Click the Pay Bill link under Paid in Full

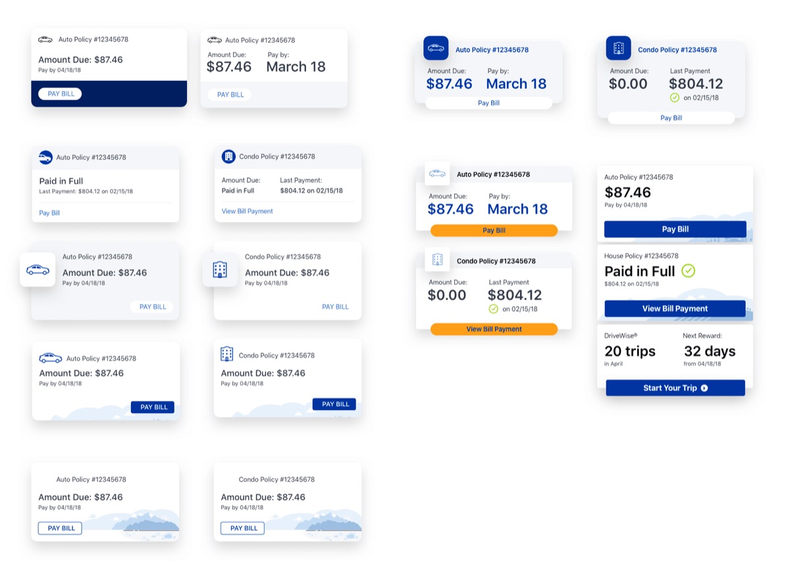click(48, 213)
